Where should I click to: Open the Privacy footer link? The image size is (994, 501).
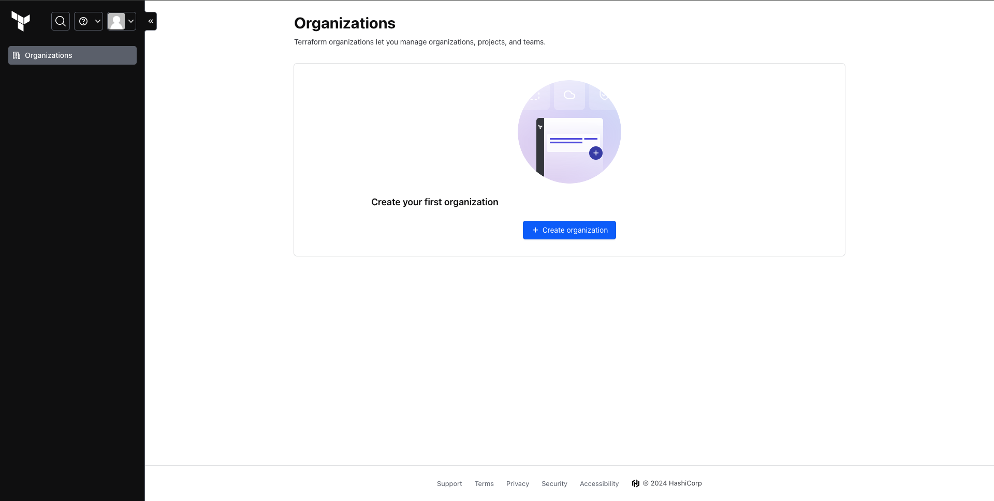pos(518,484)
